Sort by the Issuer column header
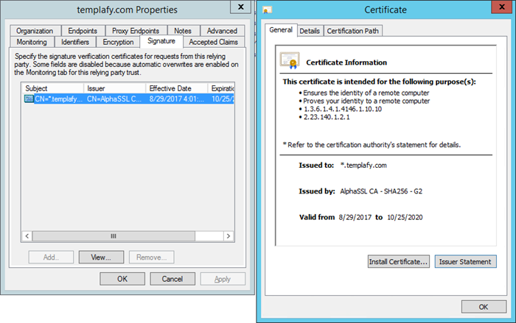Image resolution: width=516 pixels, height=323 pixels. pyautogui.click(x=115, y=88)
